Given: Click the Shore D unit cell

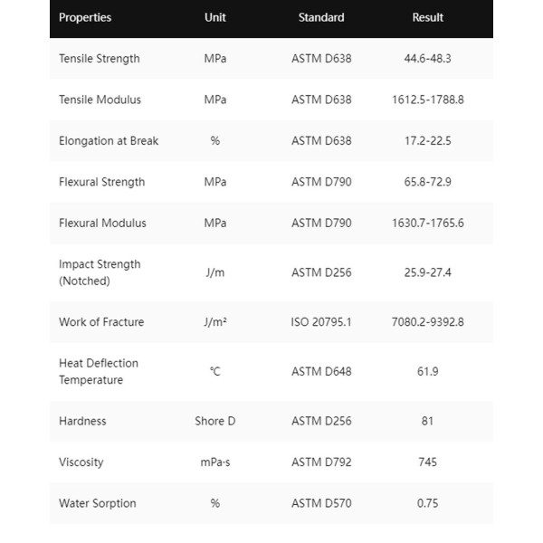Looking at the screenshot, I should (214, 421).
